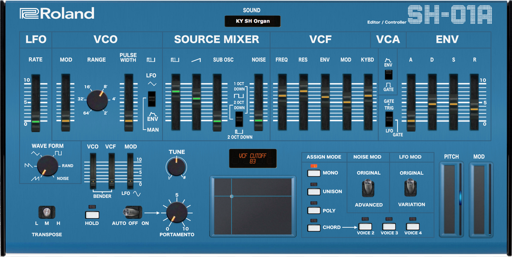Viewport: 512px width, 257px height.
Task: Click the Editor / Controller text
Action: [387, 22]
